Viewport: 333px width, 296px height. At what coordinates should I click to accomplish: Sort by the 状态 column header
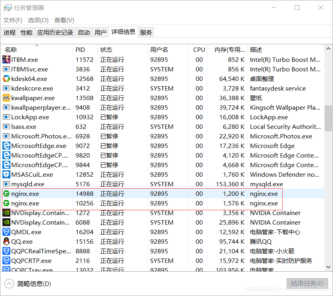[x=122, y=49]
